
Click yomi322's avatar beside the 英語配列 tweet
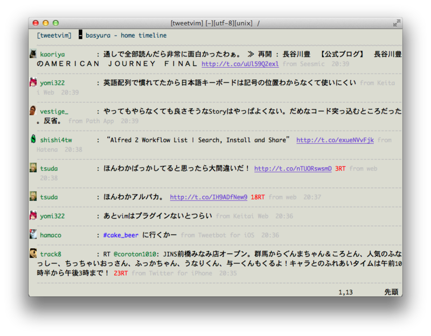click(33, 82)
